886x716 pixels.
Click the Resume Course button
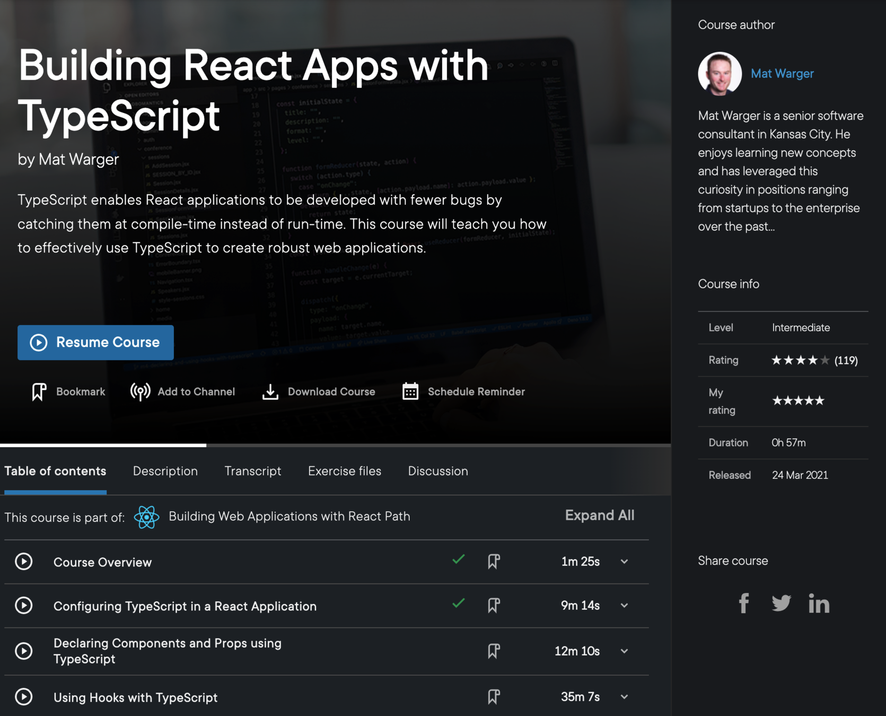tap(95, 343)
